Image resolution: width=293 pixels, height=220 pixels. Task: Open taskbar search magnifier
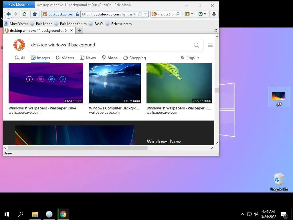pos(21,214)
